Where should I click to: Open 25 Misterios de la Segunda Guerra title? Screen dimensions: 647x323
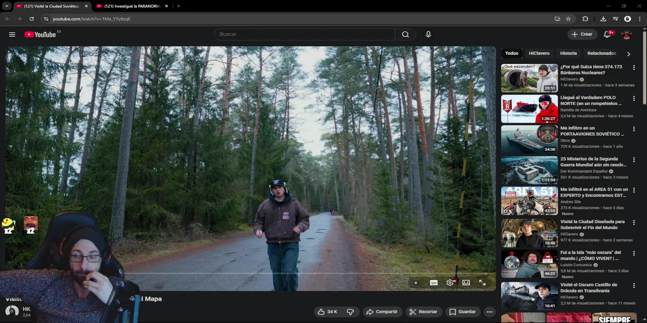[x=593, y=162]
